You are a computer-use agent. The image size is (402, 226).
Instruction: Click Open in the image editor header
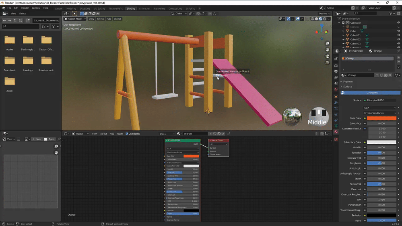[50, 139]
